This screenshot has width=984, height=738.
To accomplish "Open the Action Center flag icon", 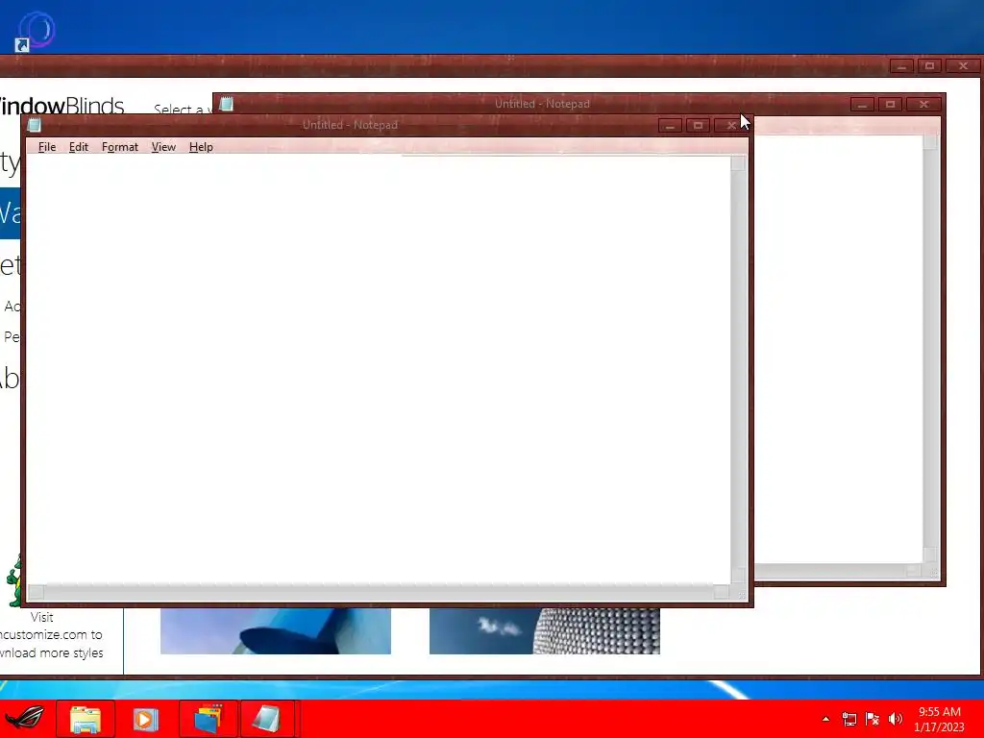I will (x=873, y=719).
